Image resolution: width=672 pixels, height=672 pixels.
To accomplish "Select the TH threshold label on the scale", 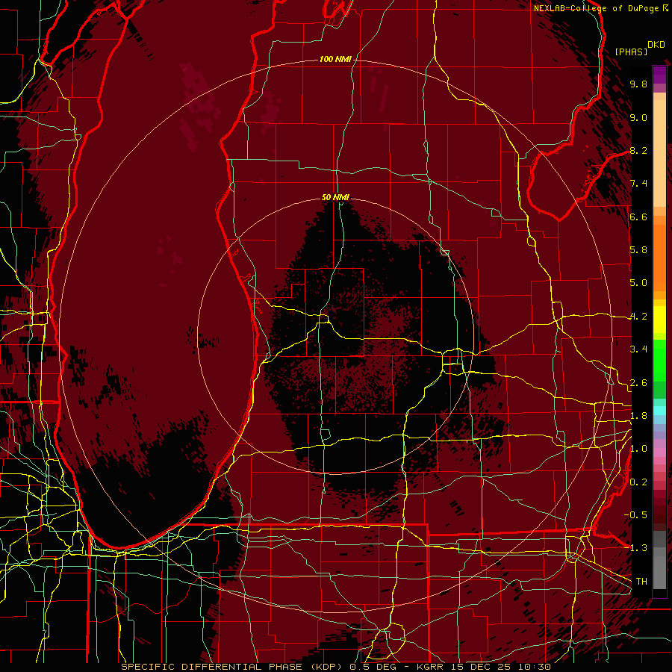I will (641, 582).
